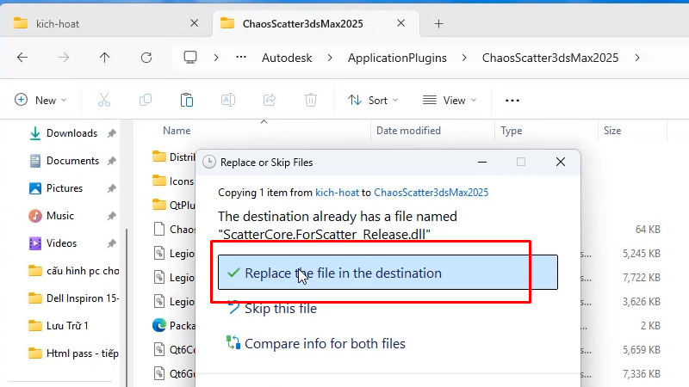Open the Sort dropdown menu
The width and height of the screenshot is (689, 387).
pyautogui.click(x=373, y=100)
